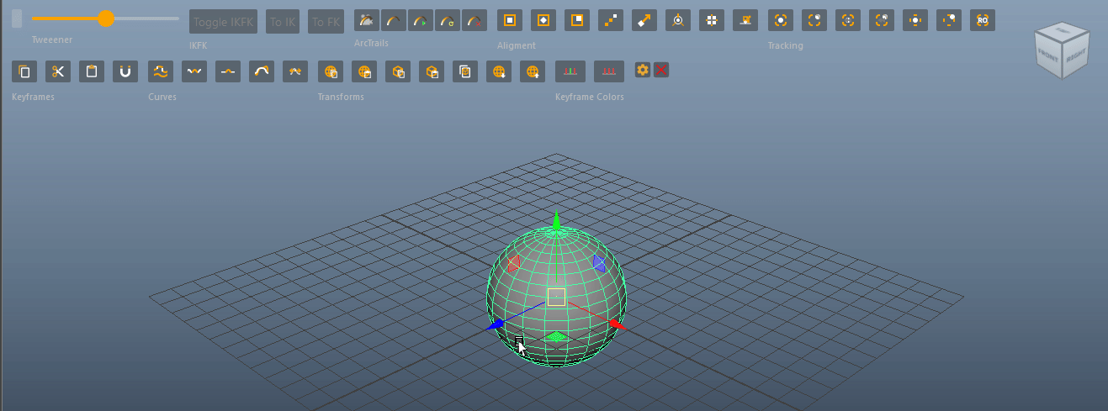The image size is (1108, 411).
Task: Click the scissors cut keyframes icon
Action: click(58, 71)
